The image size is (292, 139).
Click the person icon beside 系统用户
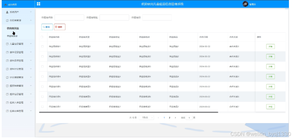[7, 12]
